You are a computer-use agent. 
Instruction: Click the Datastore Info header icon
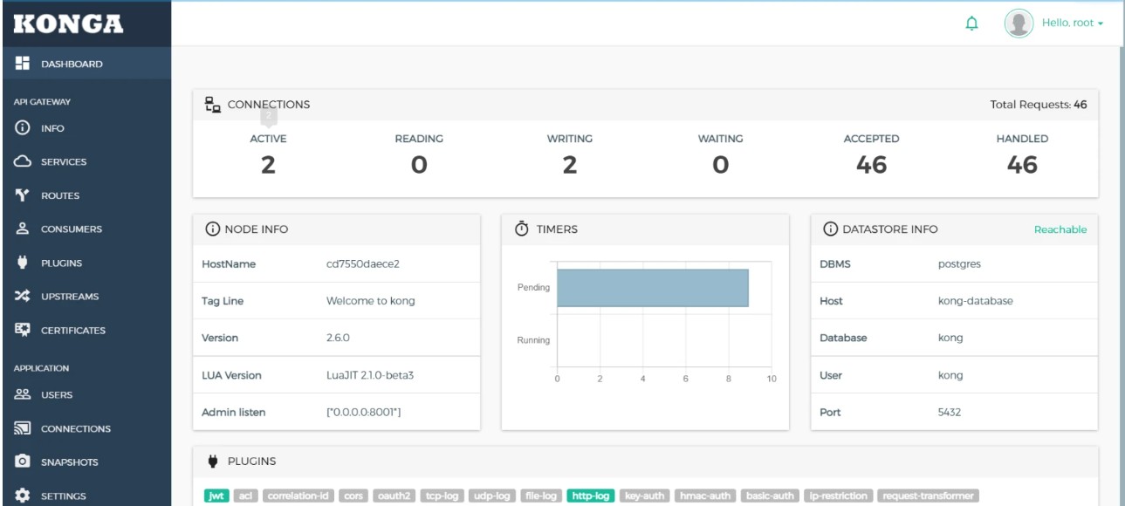click(x=831, y=229)
